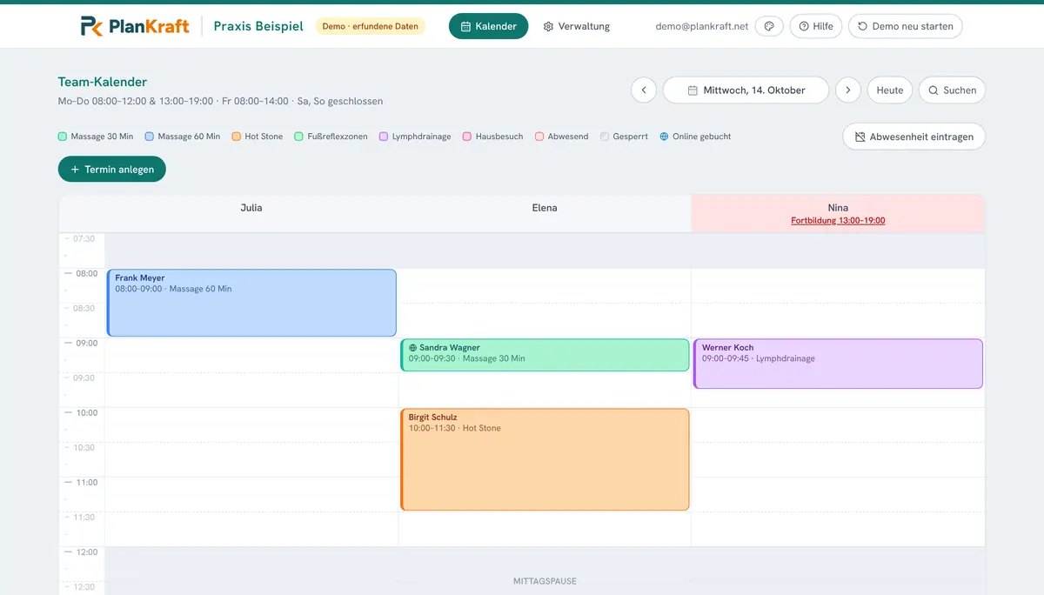
Task: Click the Abwesend legend swatch
Action: tap(539, 137)
